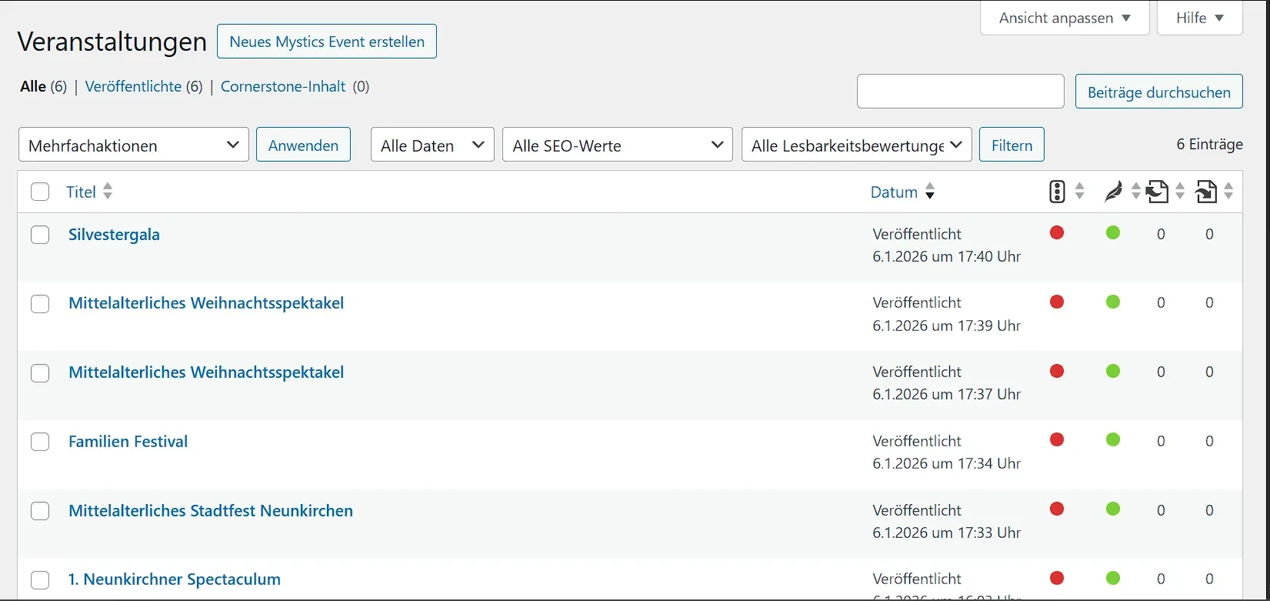Sort by readability score feather icon

(x=1113, y=192)
